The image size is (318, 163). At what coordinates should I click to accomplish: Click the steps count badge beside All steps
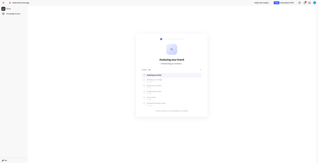point(150,70)
